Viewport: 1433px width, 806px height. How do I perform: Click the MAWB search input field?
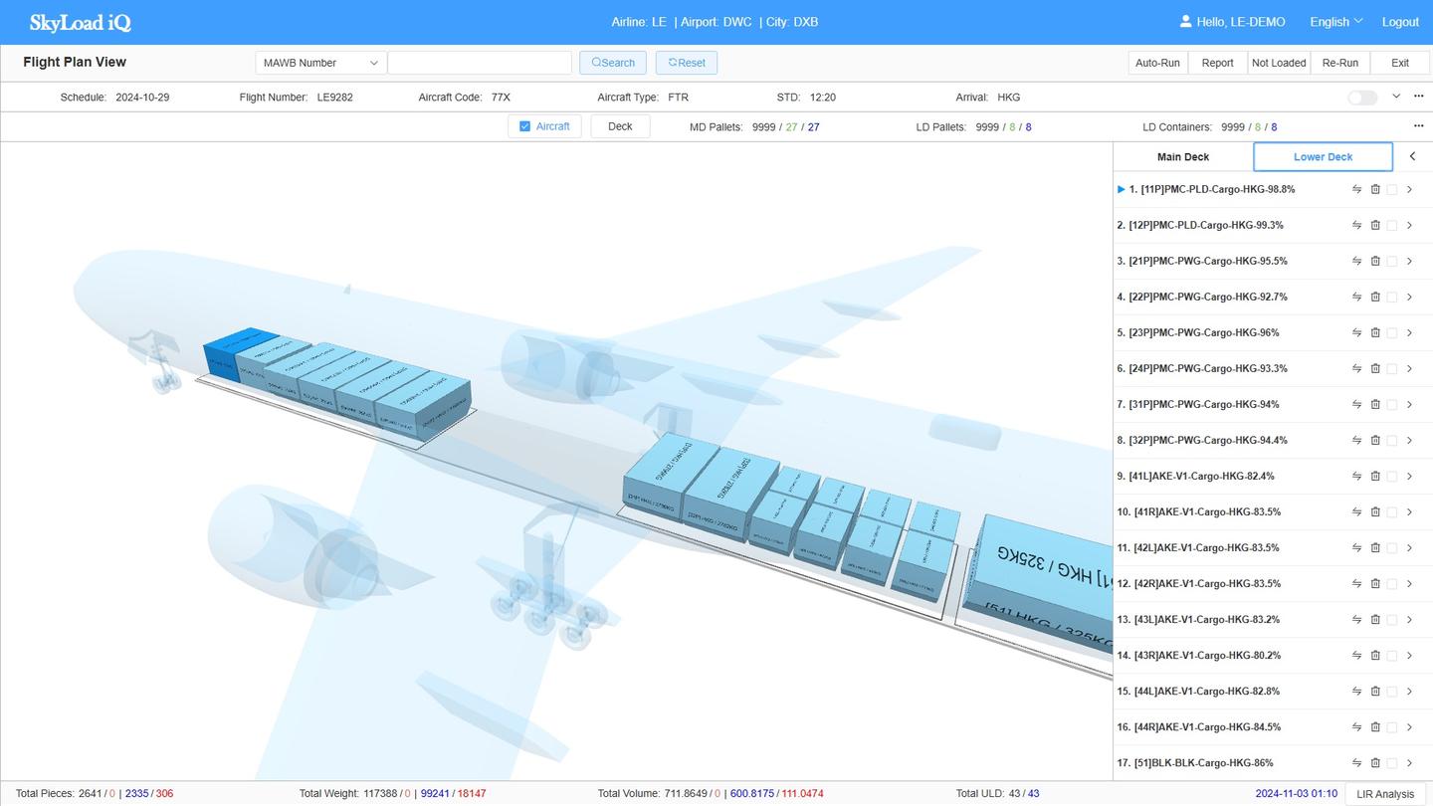click(x=480, y=63)
